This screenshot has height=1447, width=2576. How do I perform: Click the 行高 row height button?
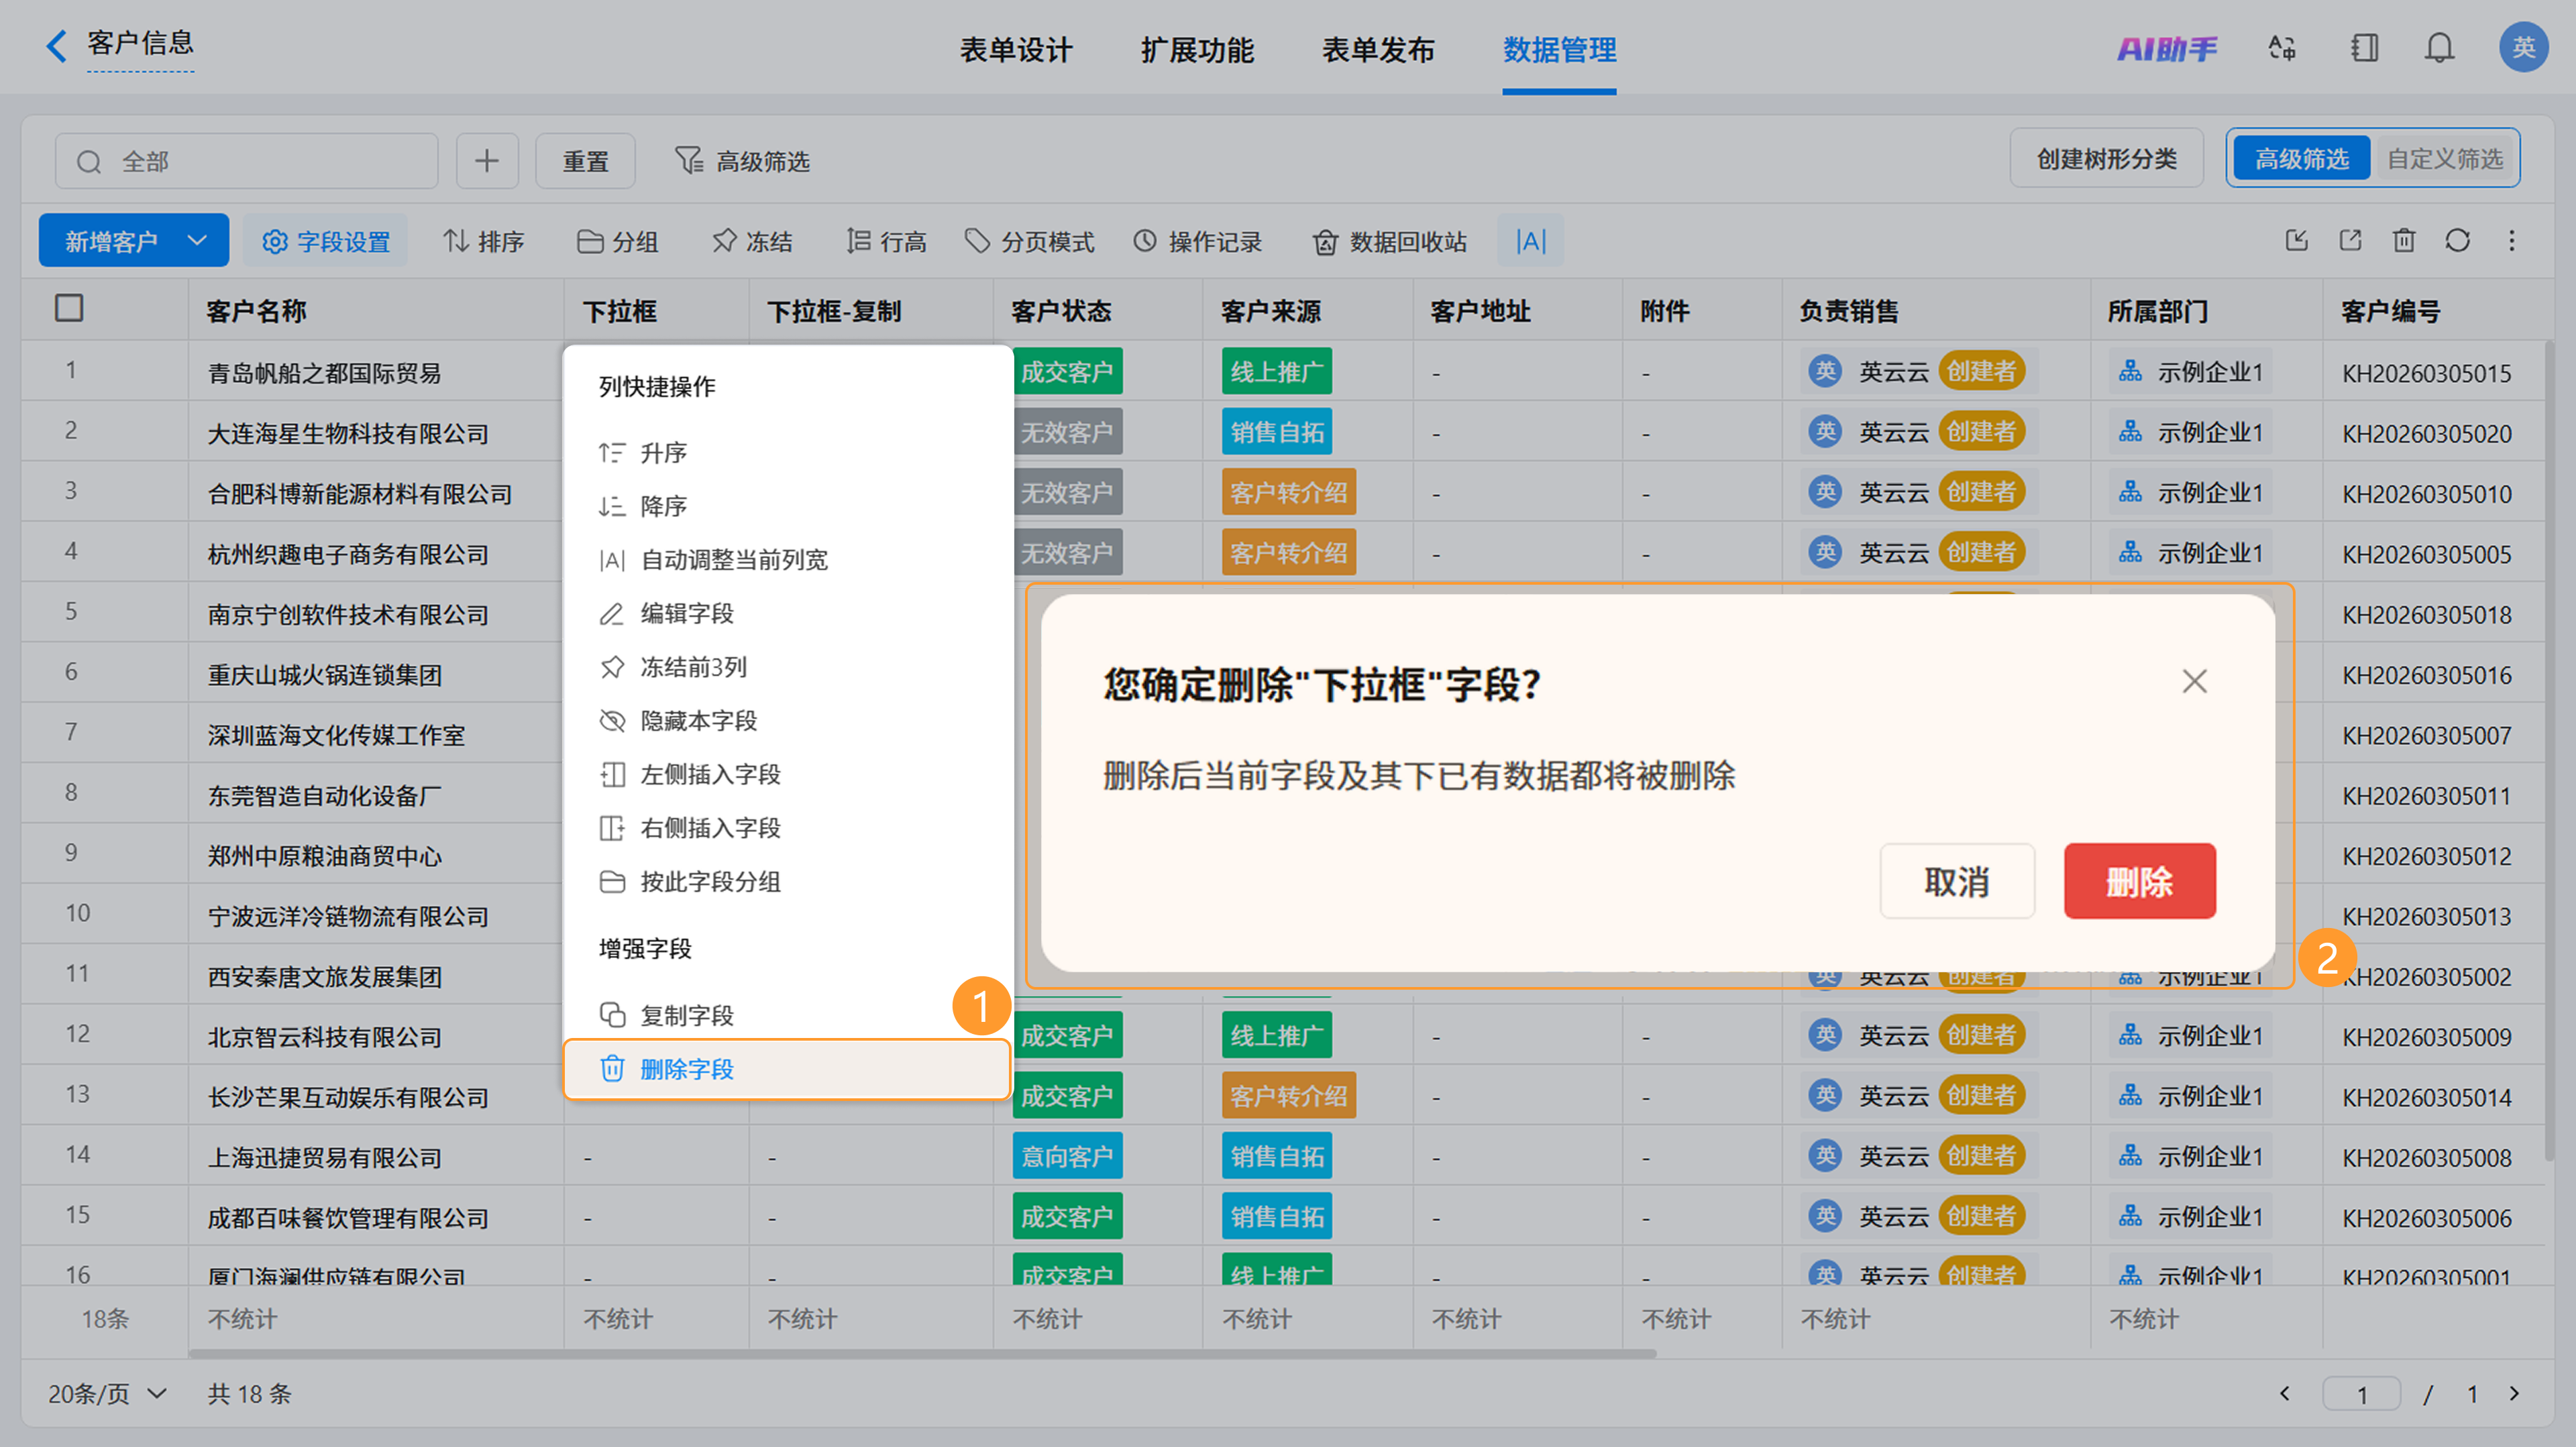point(886,241)
